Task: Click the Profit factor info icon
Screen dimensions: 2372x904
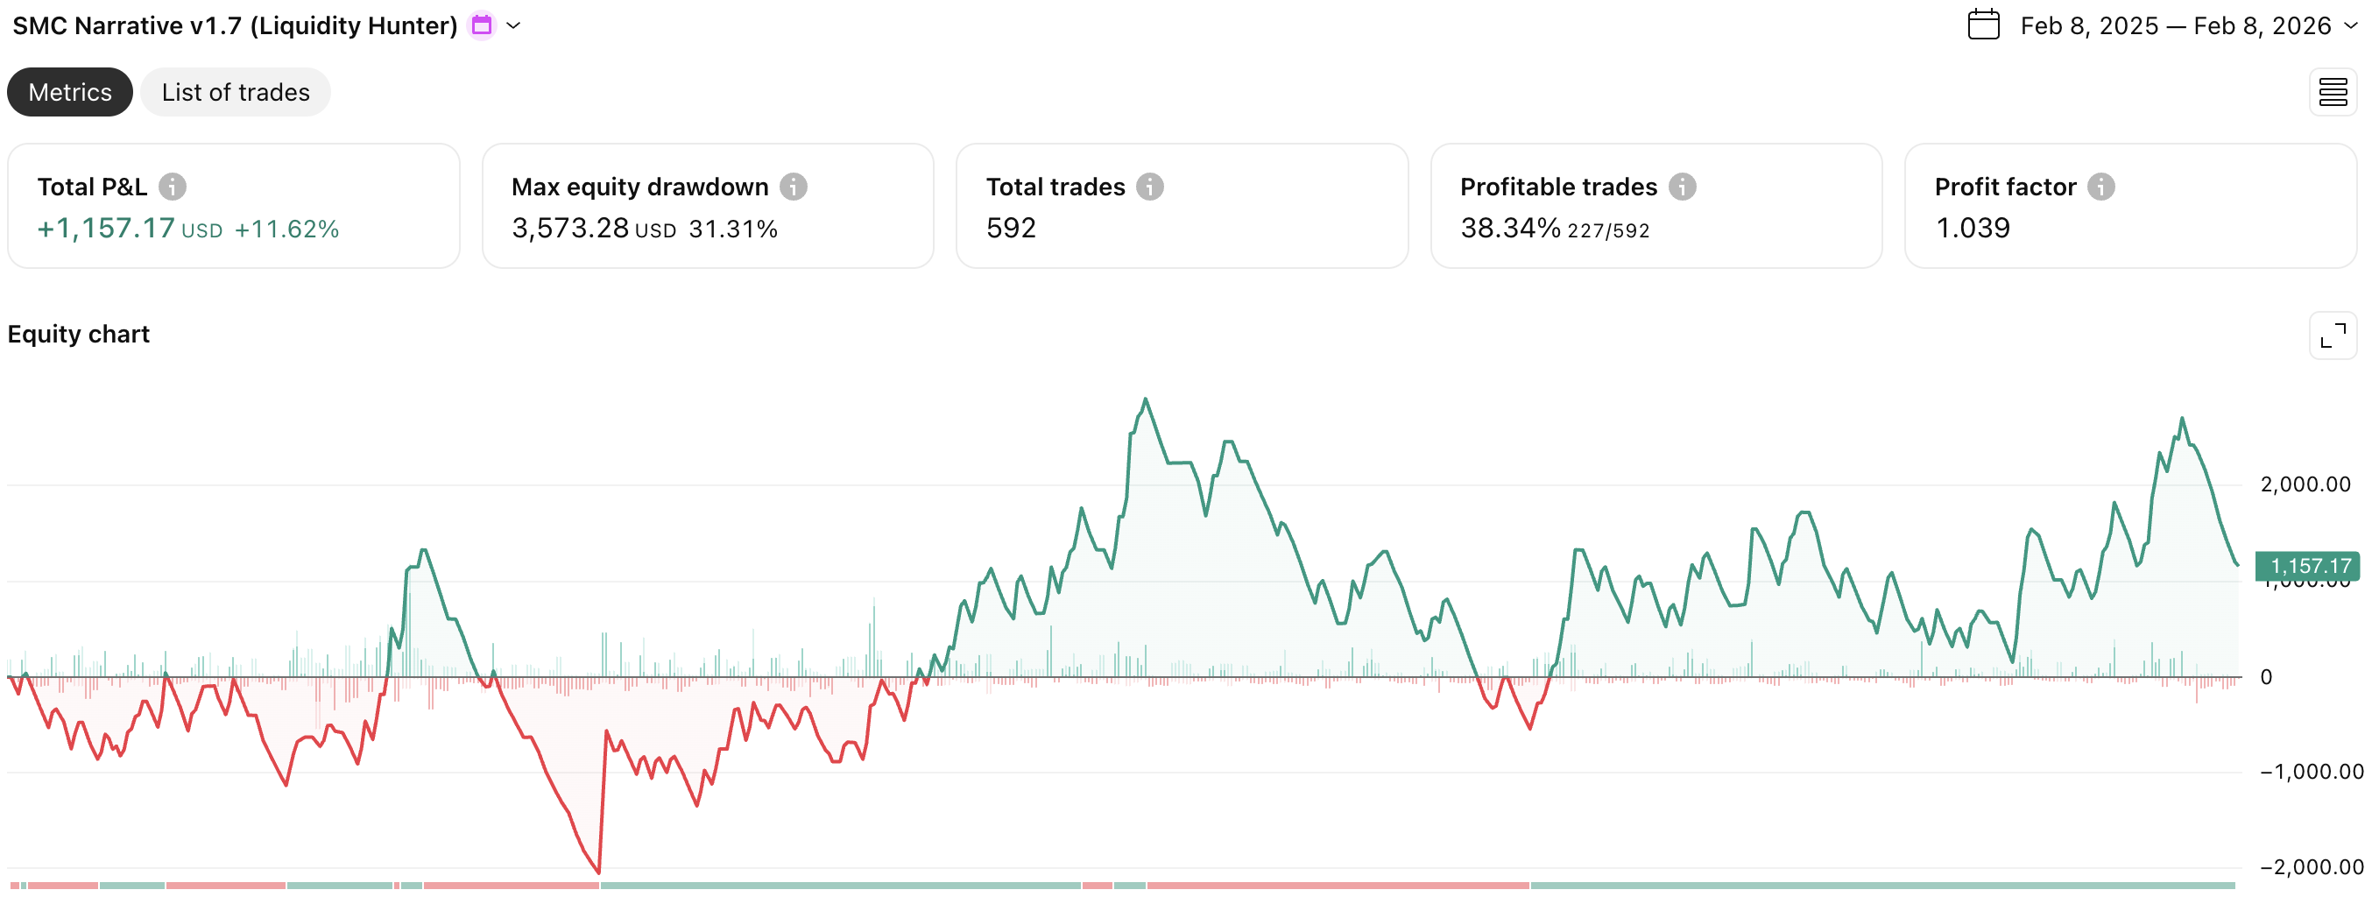Action: click(2100, 187)
